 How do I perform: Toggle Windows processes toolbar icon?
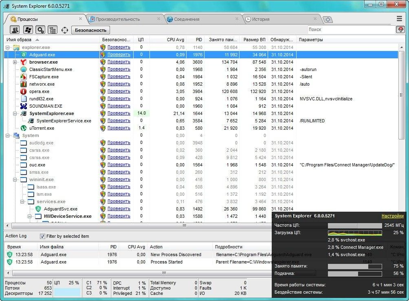[28, 30]
